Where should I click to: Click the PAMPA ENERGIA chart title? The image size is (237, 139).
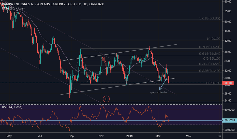[x=53, y=4]
